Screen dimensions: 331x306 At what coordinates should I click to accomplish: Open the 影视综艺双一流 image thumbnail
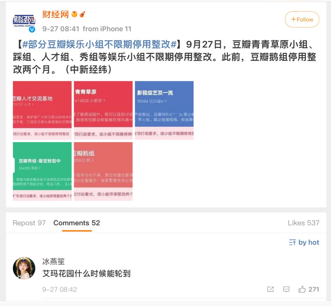point(164,111)
